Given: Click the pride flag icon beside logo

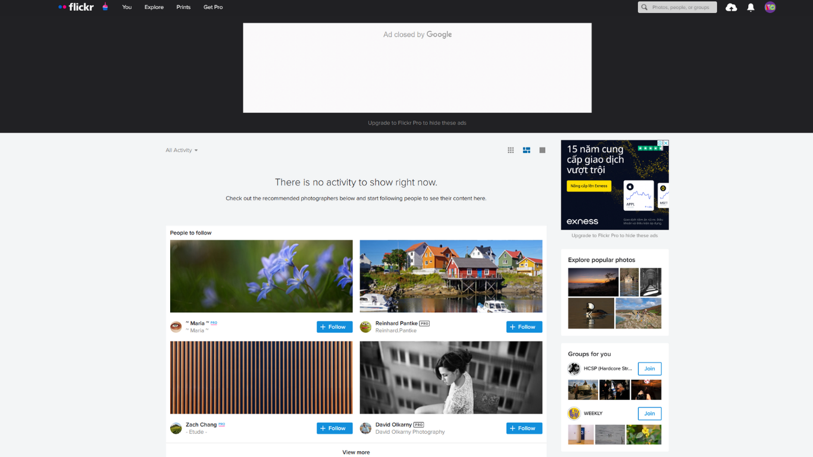Looking at the screenshot, I should point(105,7).
